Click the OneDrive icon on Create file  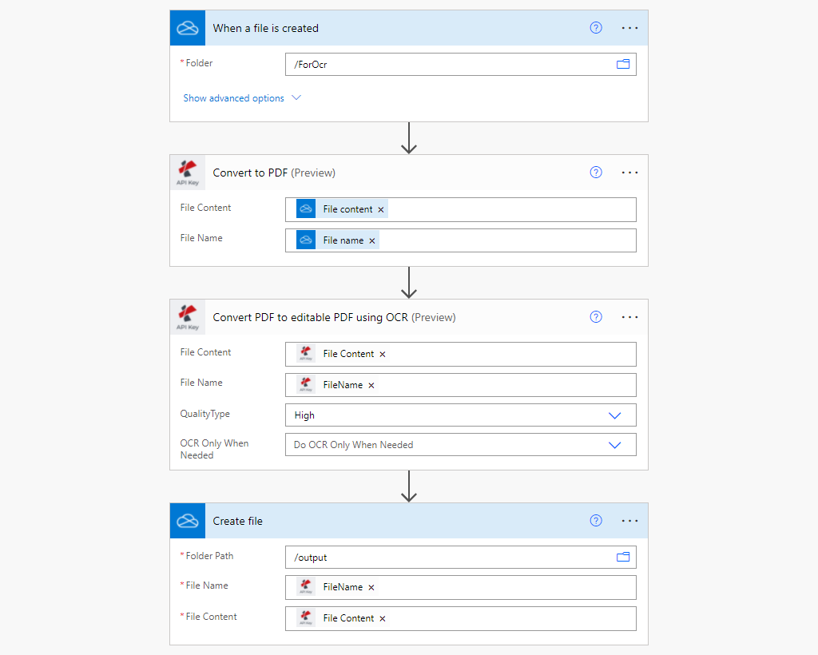click(187, 520)
